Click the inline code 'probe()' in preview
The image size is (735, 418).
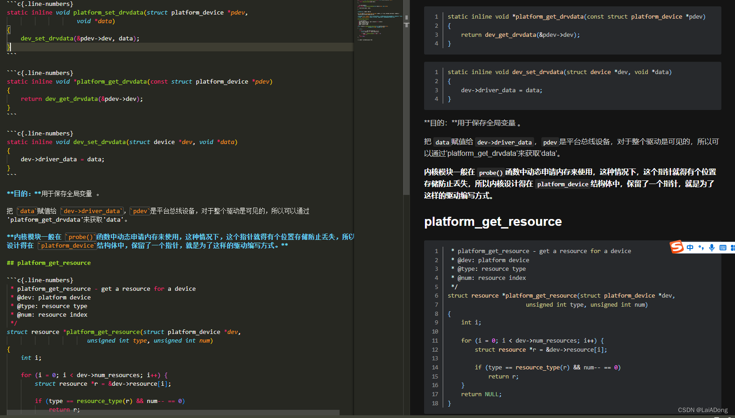pyautogui.click(x=490, y=173)
